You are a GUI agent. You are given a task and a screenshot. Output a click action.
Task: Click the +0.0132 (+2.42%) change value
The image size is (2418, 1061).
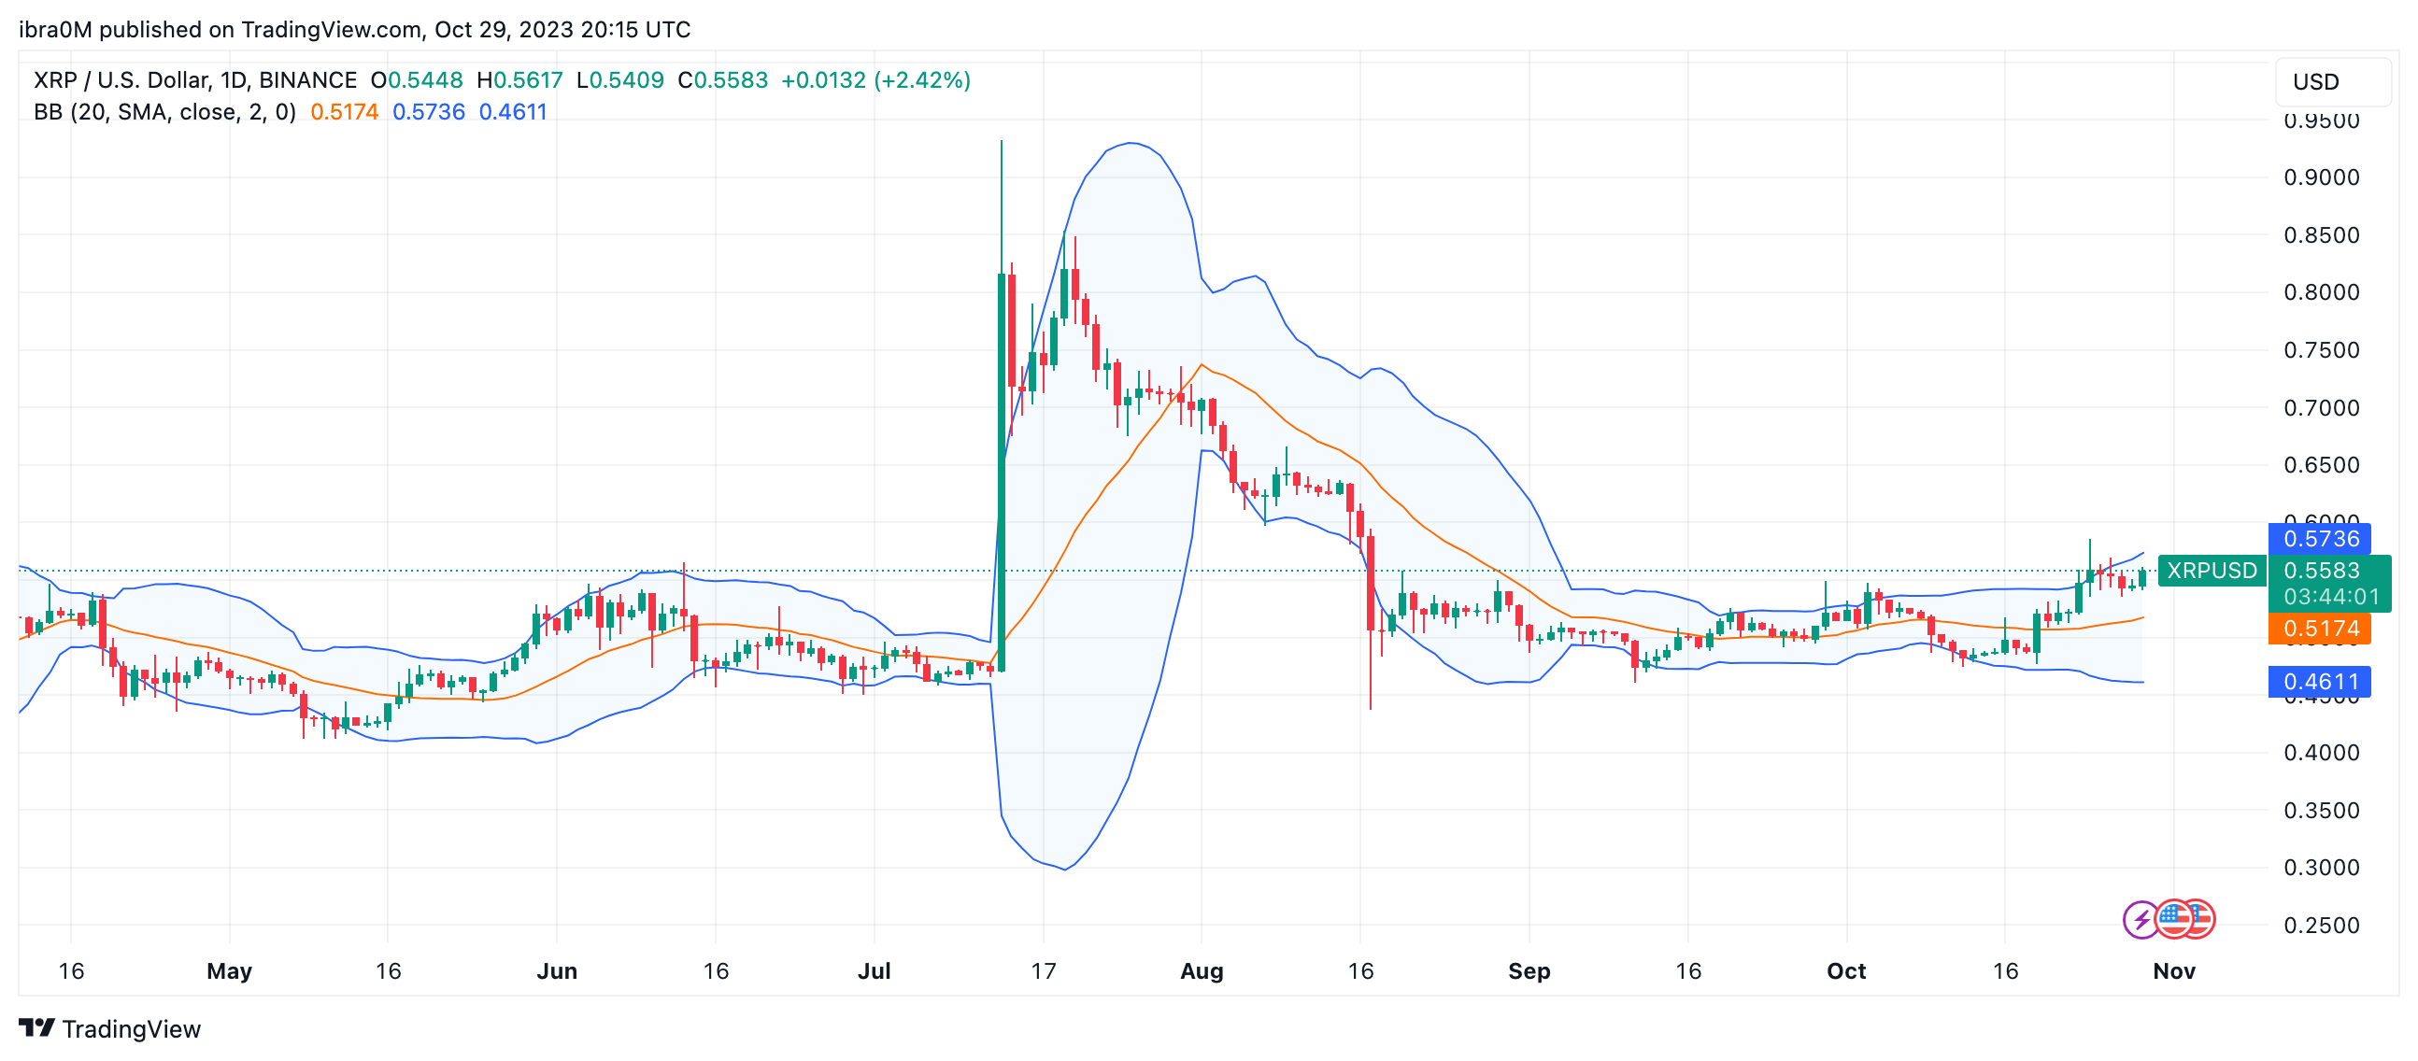[x=875, y=80]
